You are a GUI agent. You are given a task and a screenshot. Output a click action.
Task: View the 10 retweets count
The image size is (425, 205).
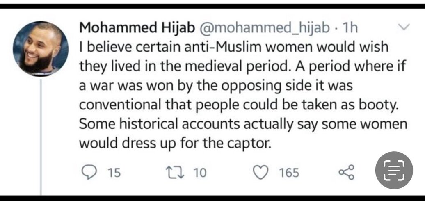200,173
